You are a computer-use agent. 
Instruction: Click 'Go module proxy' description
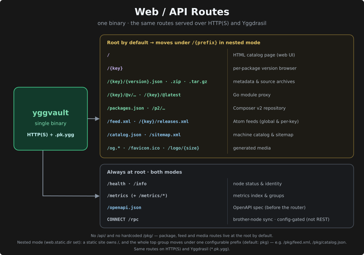click(252, 95)
